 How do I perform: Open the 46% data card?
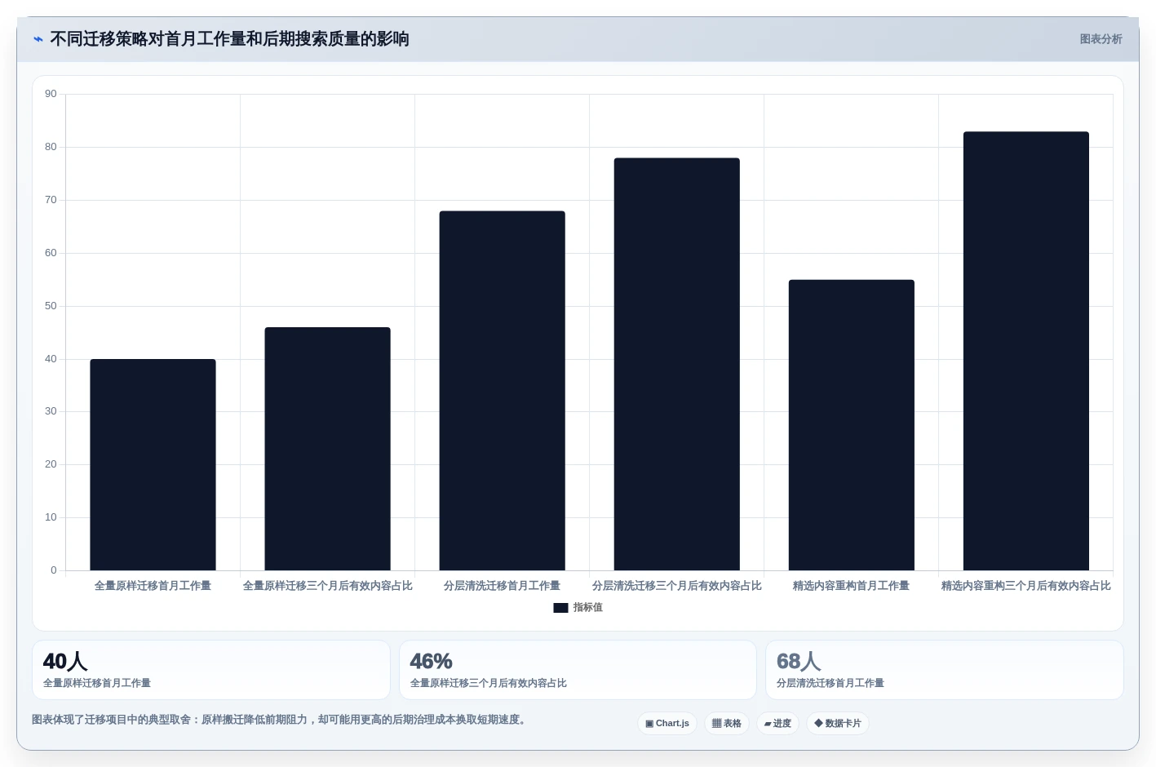coord(578,670)
